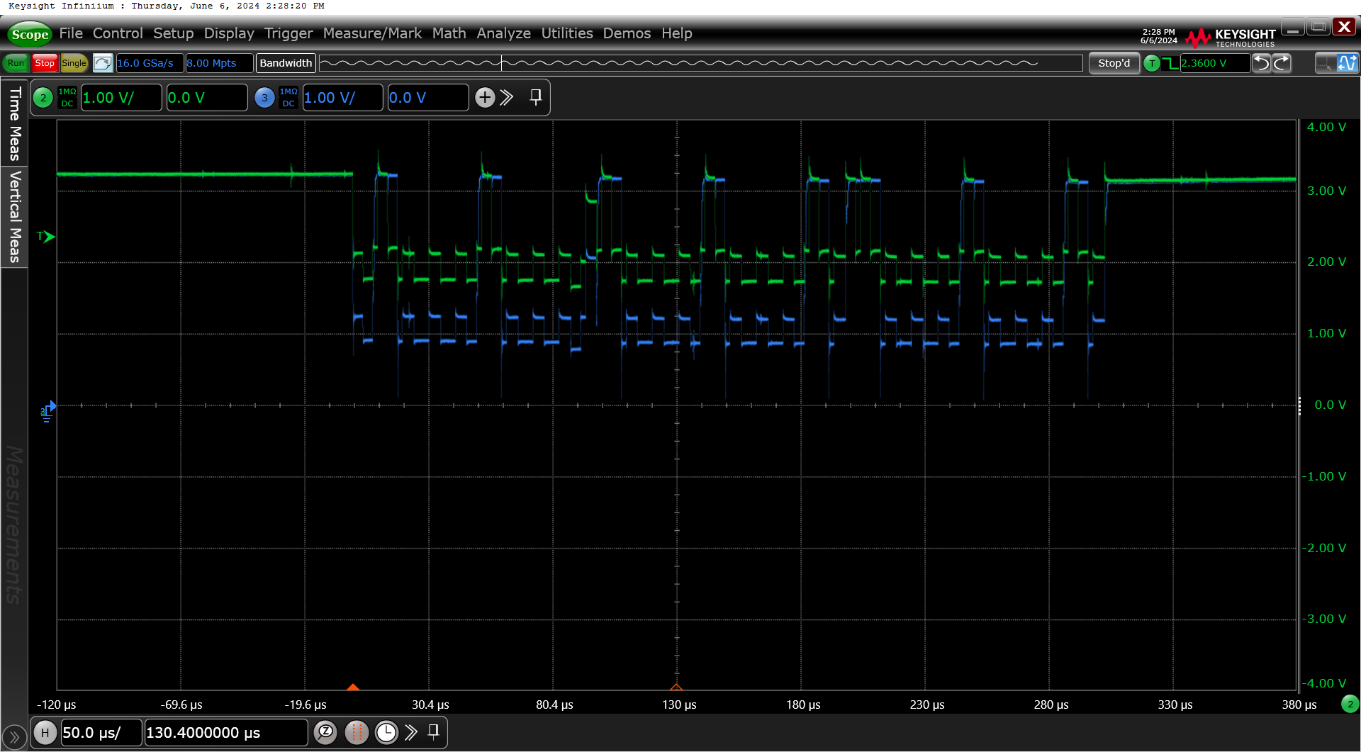Open the Measurements side panel tab
Viewport: 1361px width, 752px height.
[14, 525]
